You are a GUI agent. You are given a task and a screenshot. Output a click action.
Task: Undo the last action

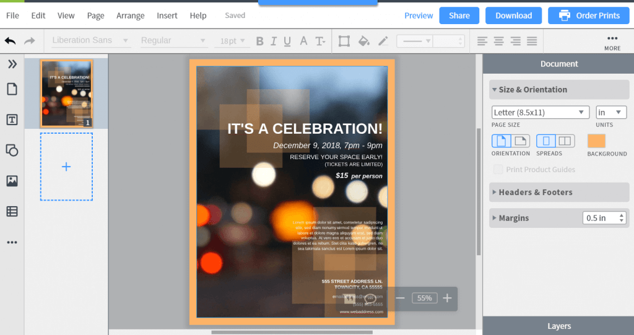[10, 41]
